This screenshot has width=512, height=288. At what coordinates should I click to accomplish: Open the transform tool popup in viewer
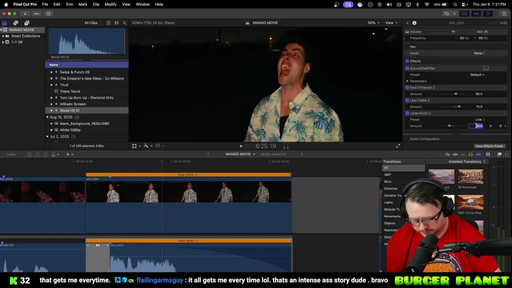point(136,146)
